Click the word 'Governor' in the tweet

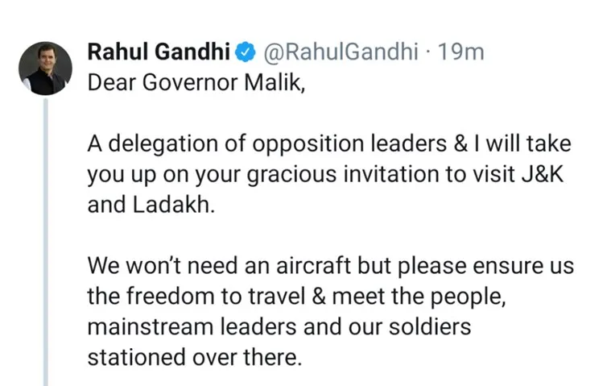[x=190, y=83]
